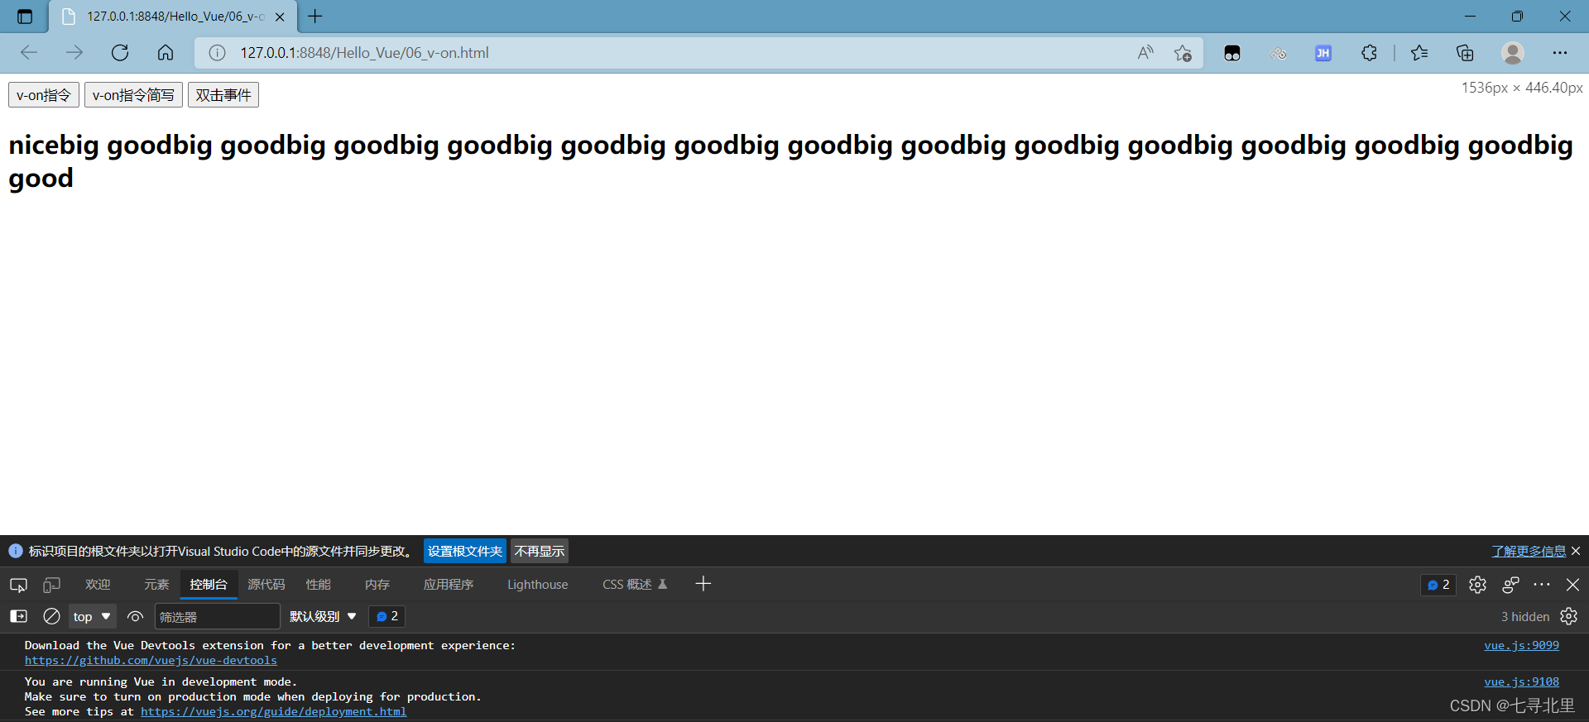Switch to the 源代码 tab
Image resolution: width=1589 pixels, height=722 pixels.
click(266, 585)
